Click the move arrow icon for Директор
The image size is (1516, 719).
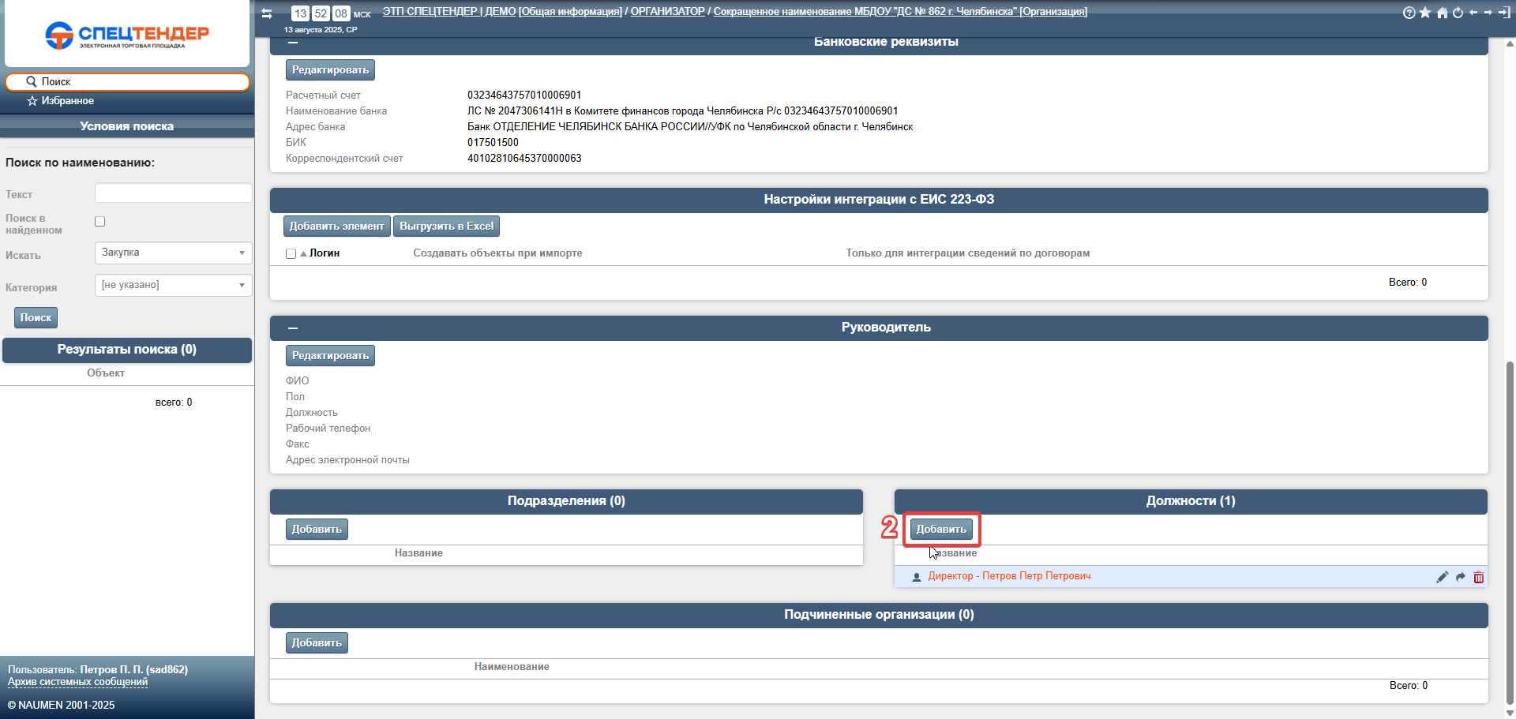[x=1460, y=577]
